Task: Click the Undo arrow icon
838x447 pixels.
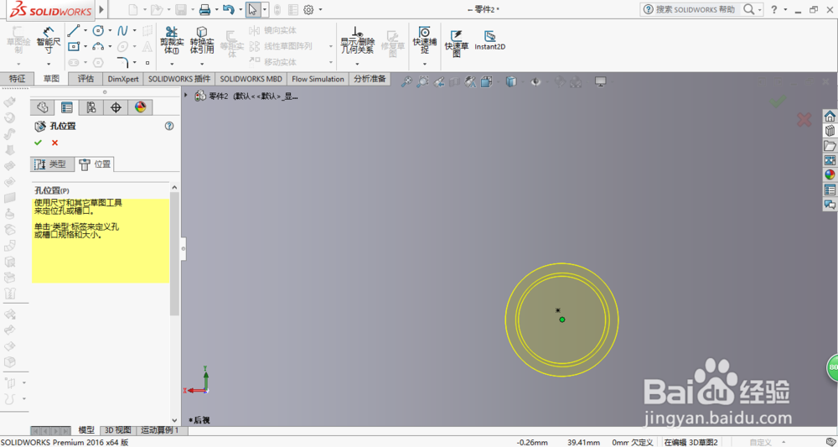Action: click(x=229, y=9)
